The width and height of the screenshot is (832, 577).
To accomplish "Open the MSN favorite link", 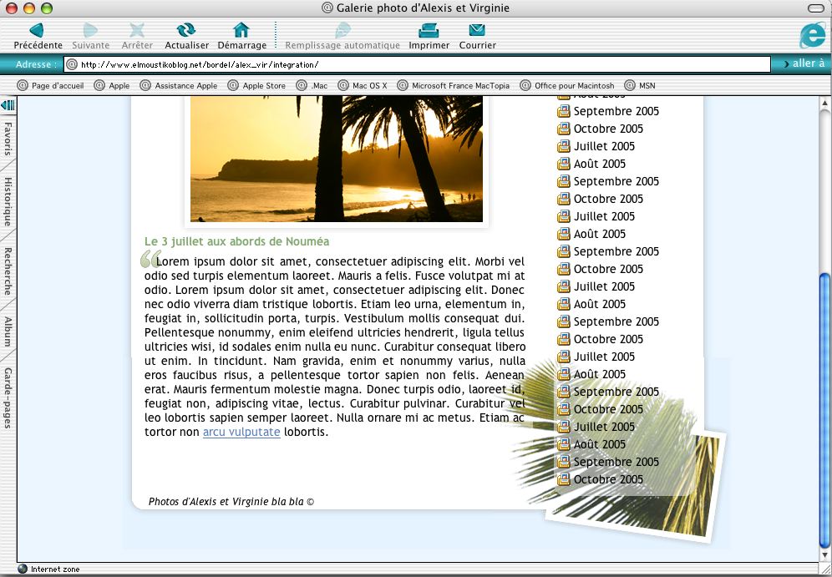I will pyautogui.click(x=640, y=85).
